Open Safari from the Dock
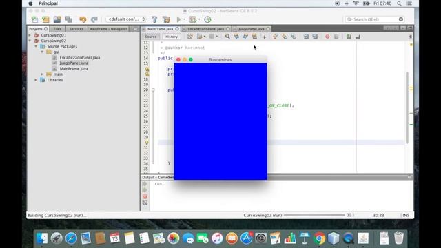 click(x=71, y=238)
